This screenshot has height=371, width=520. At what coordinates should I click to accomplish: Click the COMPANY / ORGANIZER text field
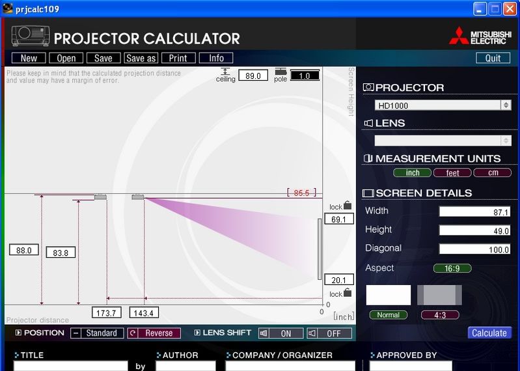[290, 366]
